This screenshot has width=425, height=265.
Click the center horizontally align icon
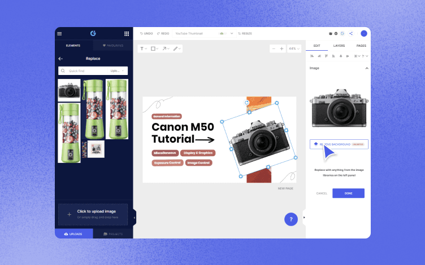pos(341,56)
